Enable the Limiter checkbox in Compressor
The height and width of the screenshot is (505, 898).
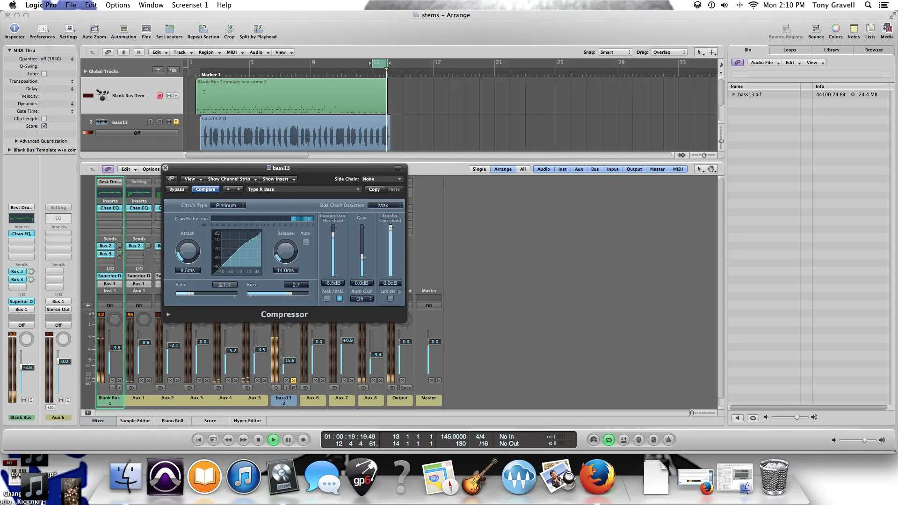pyautogui.click(x=391, y=299)
